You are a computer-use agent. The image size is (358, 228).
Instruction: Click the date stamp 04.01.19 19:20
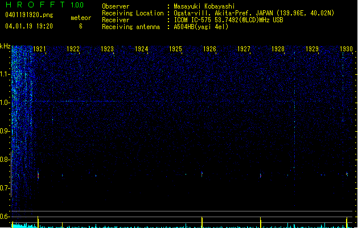tap(29, 26)
